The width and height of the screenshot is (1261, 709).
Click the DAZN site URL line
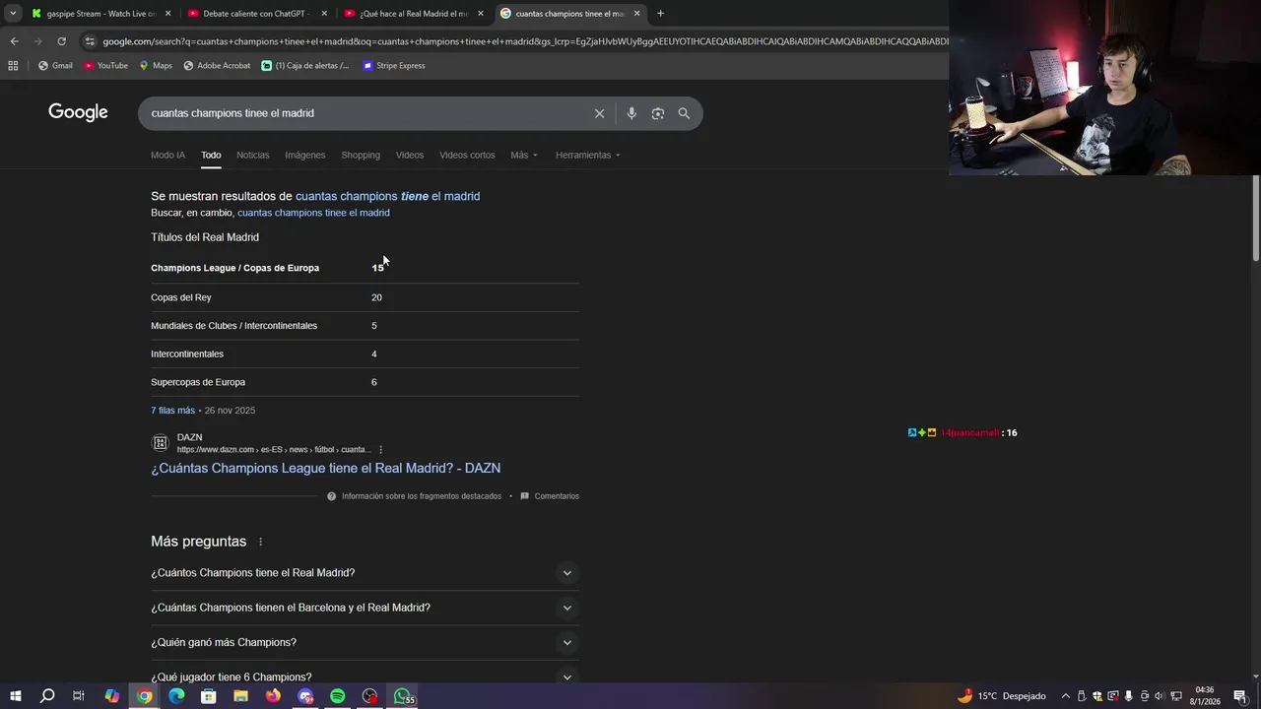click(274, 450)
